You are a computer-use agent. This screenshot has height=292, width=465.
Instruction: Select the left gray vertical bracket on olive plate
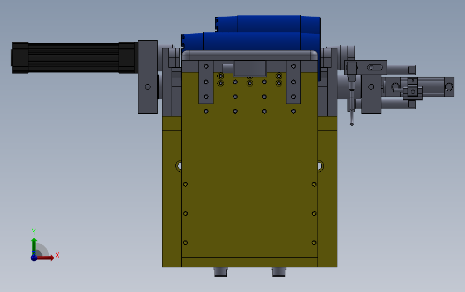[x=206, y=82]
